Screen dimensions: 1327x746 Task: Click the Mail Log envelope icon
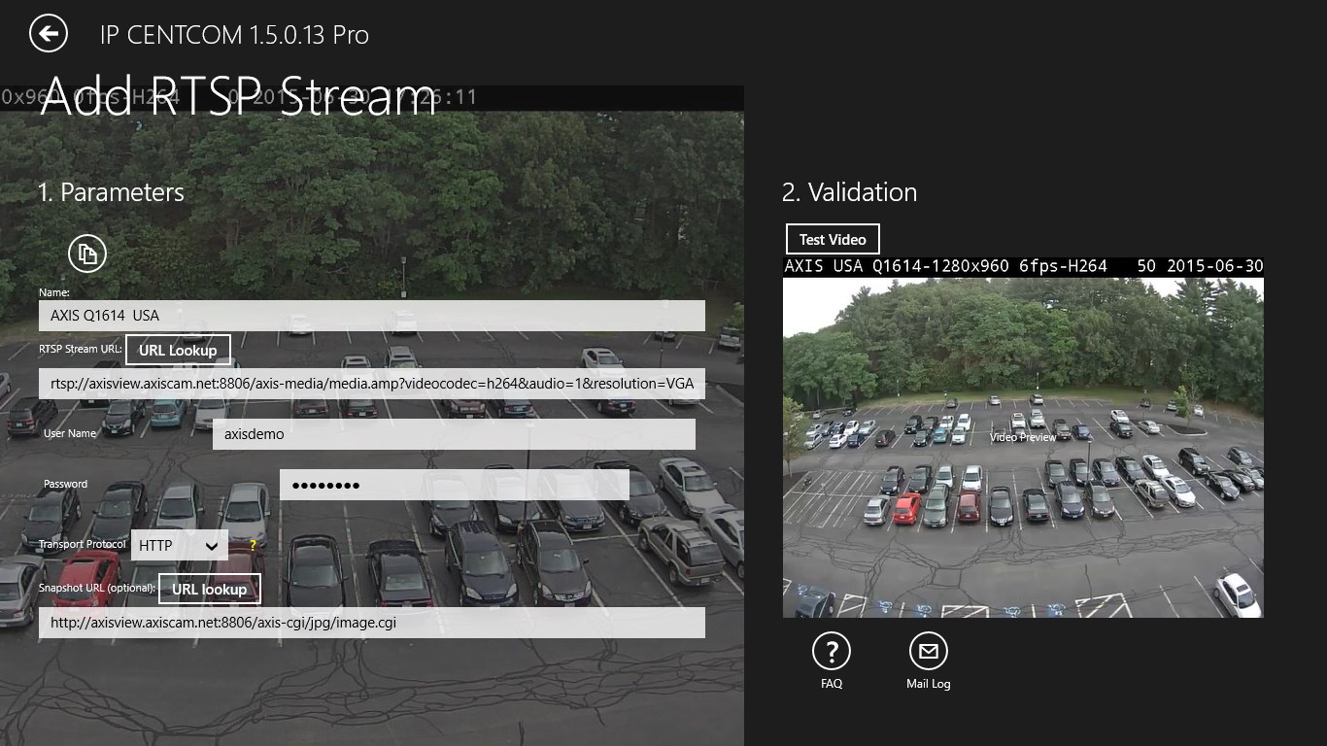[x=928, y=652]
